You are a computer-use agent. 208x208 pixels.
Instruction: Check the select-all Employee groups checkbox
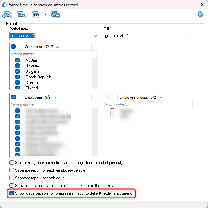108,97
